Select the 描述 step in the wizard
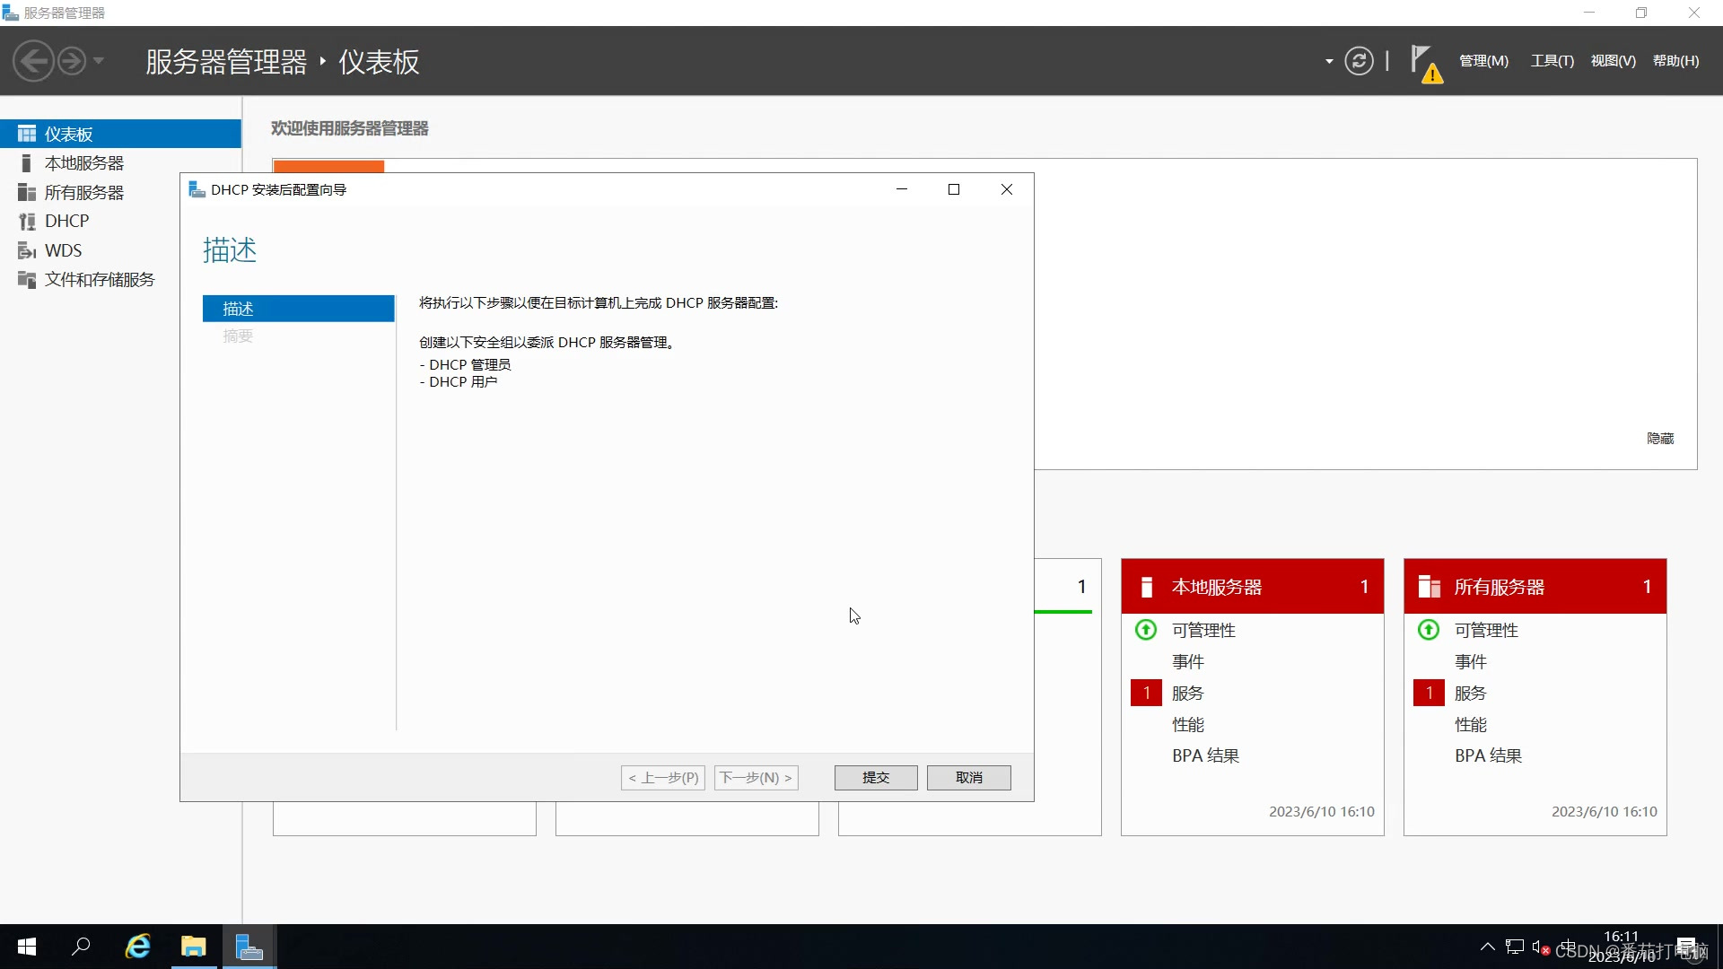 [x=298, y=309]
